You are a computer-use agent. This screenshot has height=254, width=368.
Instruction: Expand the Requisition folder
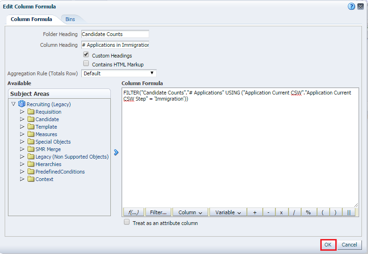coord(22,111)
